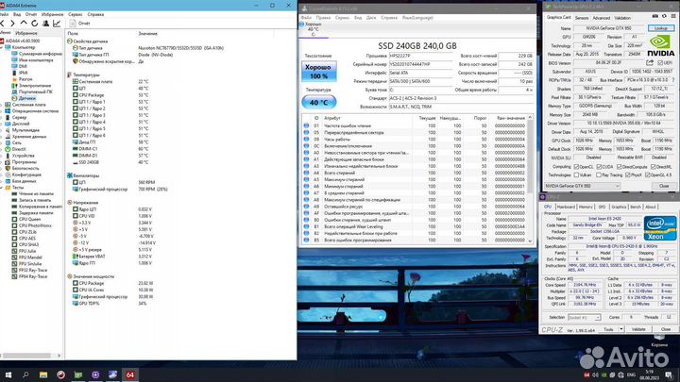Expand Системная плата tree node
Viewport: 680px width, 382px height.
(x=1, y=105)
